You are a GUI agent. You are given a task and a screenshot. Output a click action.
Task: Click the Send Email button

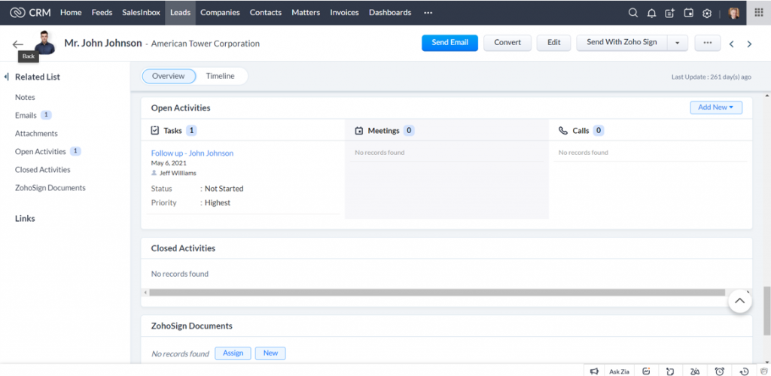coord(450,43)
